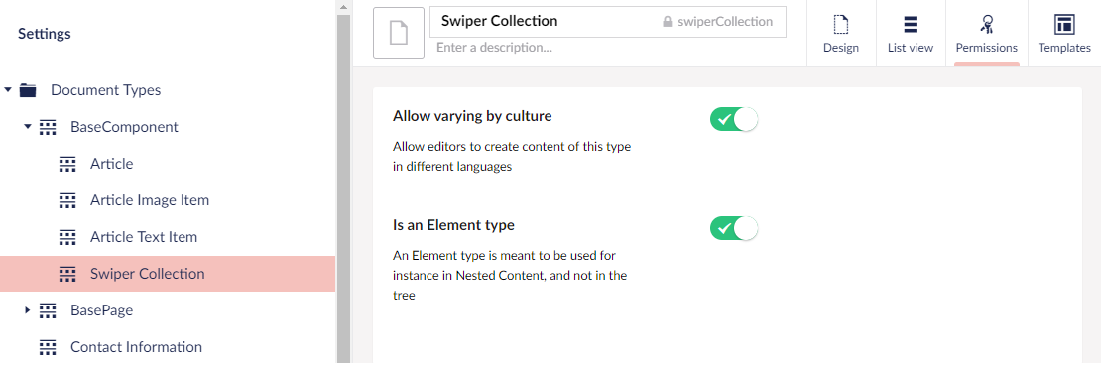This screenshot has height=367, width=1101.
Task: Click the BaseComponent document type icon
Action: point(48,127)
